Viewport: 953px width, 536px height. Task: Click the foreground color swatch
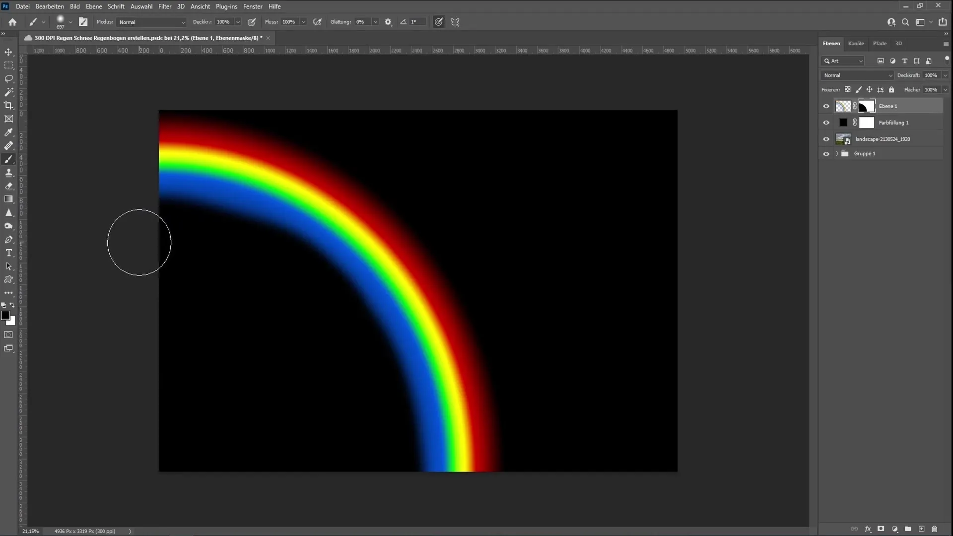pyautogui.click(x=5, y=316)
